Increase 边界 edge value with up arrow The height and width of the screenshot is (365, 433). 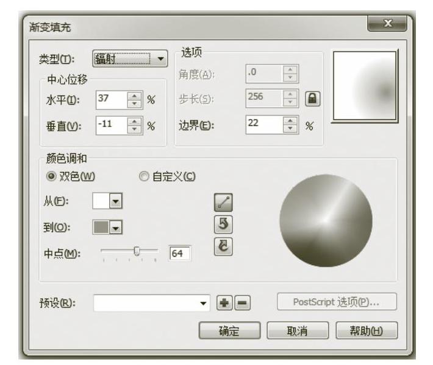point(290,120)
